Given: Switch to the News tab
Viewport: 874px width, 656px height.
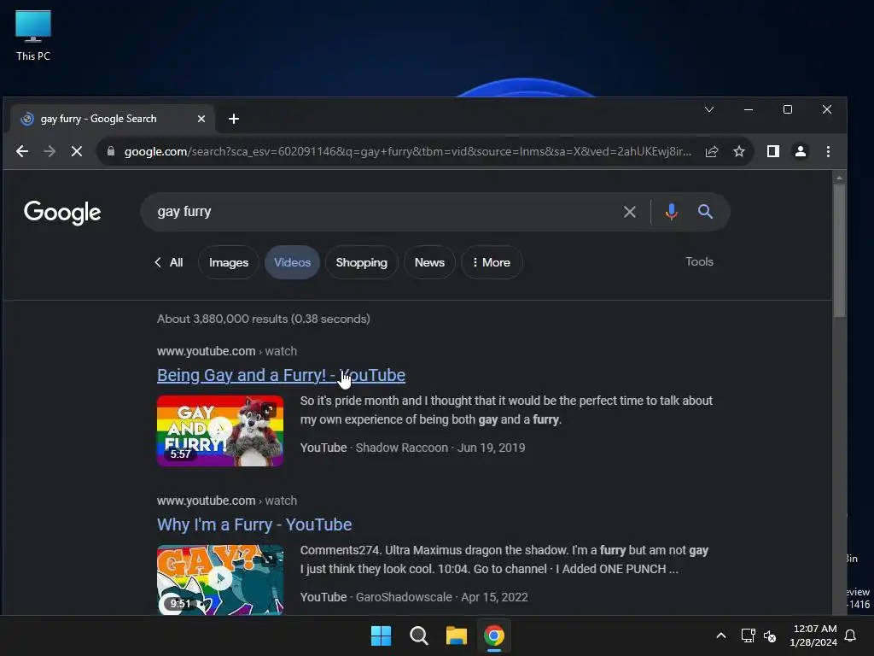Looking at the screenshot, I should tap(429, 262).
